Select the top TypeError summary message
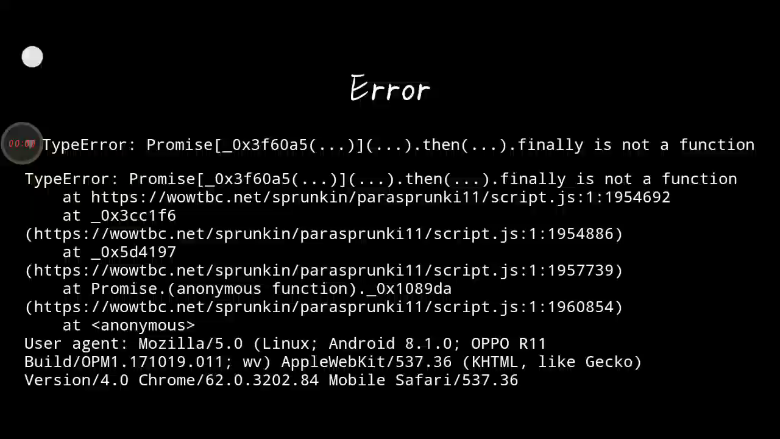The height and width of the screenshot is (439, 780). 398,145
